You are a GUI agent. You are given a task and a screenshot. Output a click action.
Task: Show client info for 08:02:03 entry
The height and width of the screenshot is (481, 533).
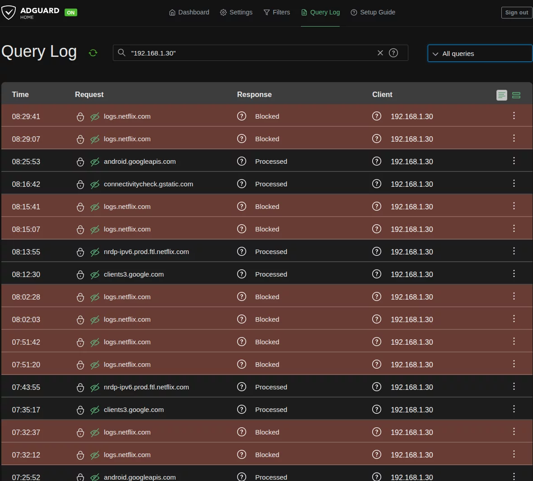pyautogui.click(x=377, y=319)
